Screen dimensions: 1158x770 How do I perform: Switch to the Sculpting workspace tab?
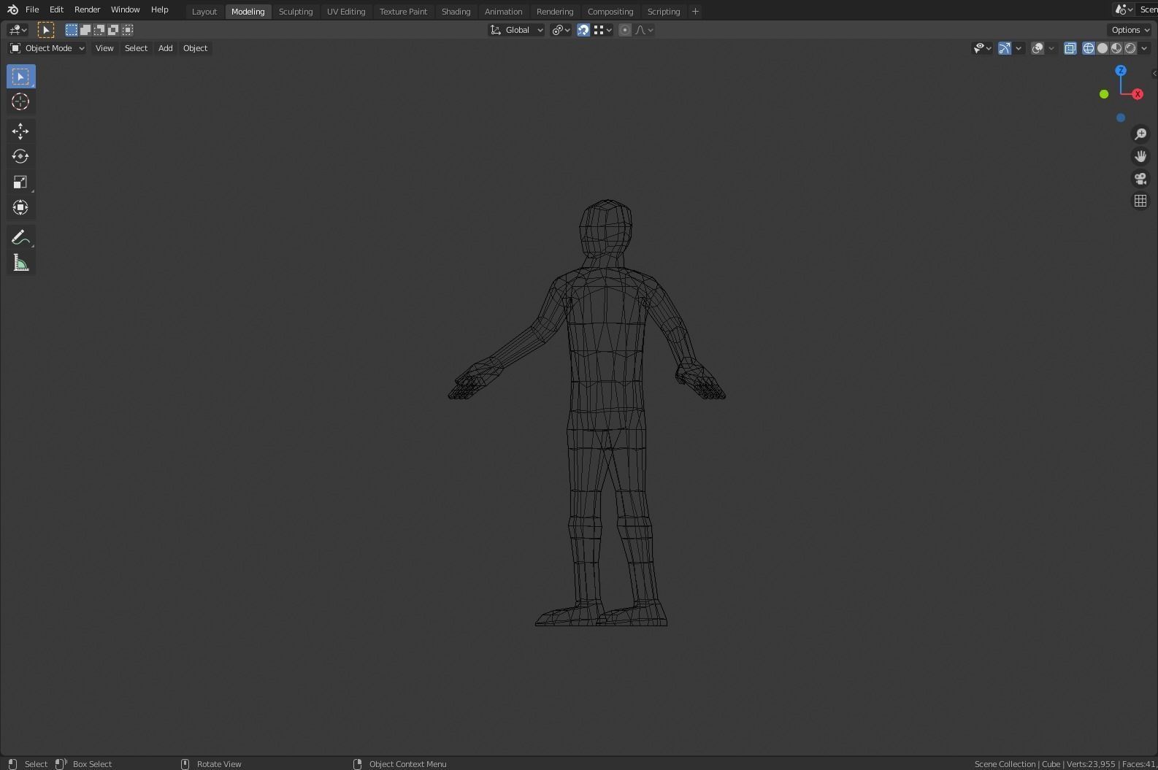click(x=296, y=12)
